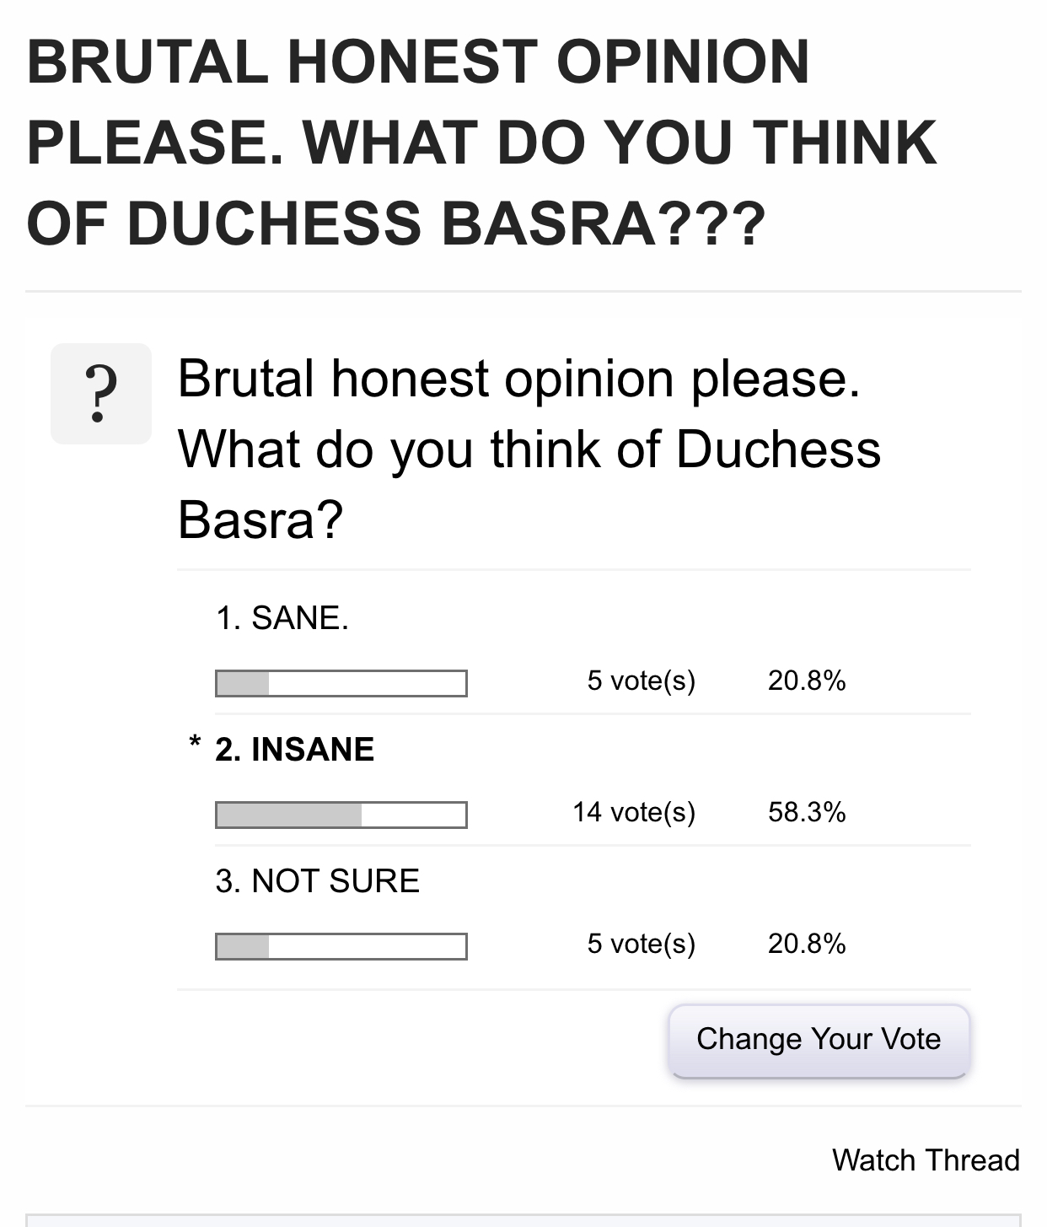The height and width of the screenshot is (1227, 1047).
Task: Click the 5 vote(s) count for SANE
Action: [641, 681]
